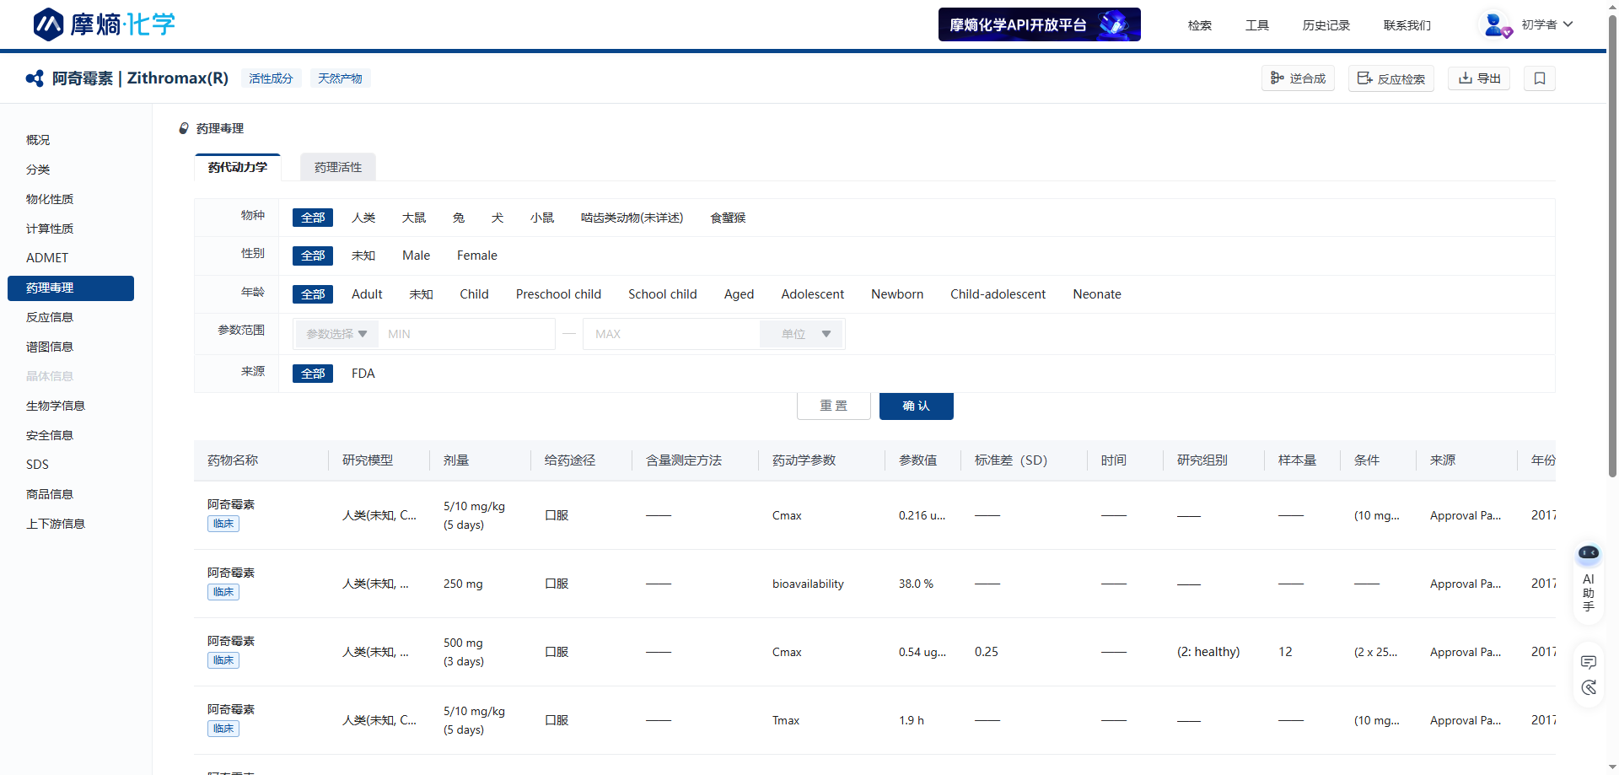
Task: Click the 1.9 h value cell
Action: coord(912,720)
